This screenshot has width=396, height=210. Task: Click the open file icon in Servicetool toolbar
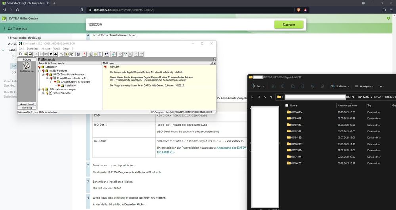(25, 54)
